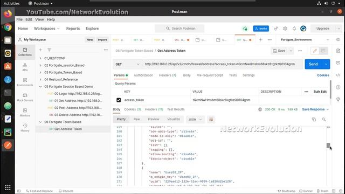Open the View menu

[x=39, y=19]
